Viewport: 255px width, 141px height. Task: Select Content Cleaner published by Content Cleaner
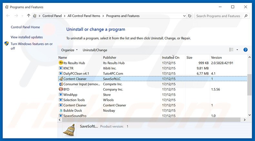click(75, 105)
